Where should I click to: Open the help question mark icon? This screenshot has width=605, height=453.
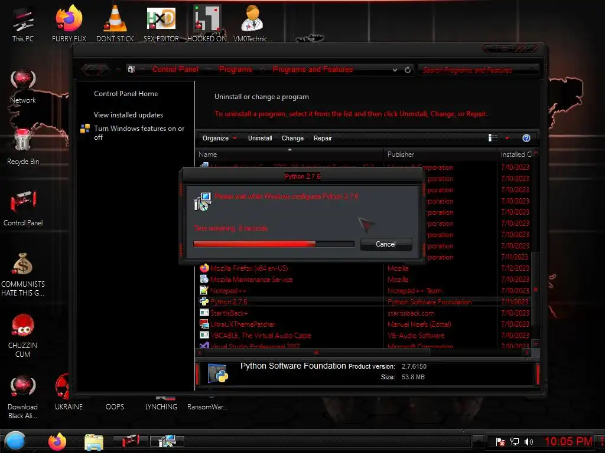pyautogui.click(x=526, y=138)
